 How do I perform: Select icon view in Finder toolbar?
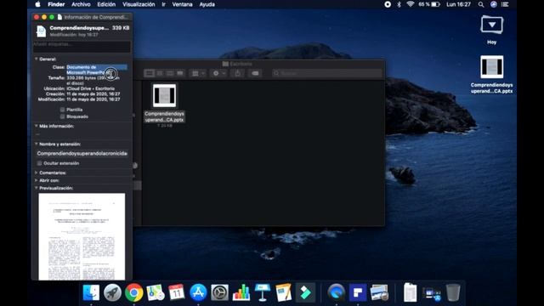[x=150, y=73]
